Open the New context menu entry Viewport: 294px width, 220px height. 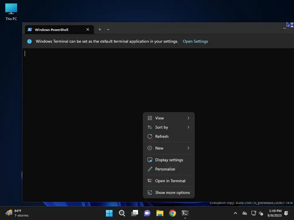coord(169,148)
